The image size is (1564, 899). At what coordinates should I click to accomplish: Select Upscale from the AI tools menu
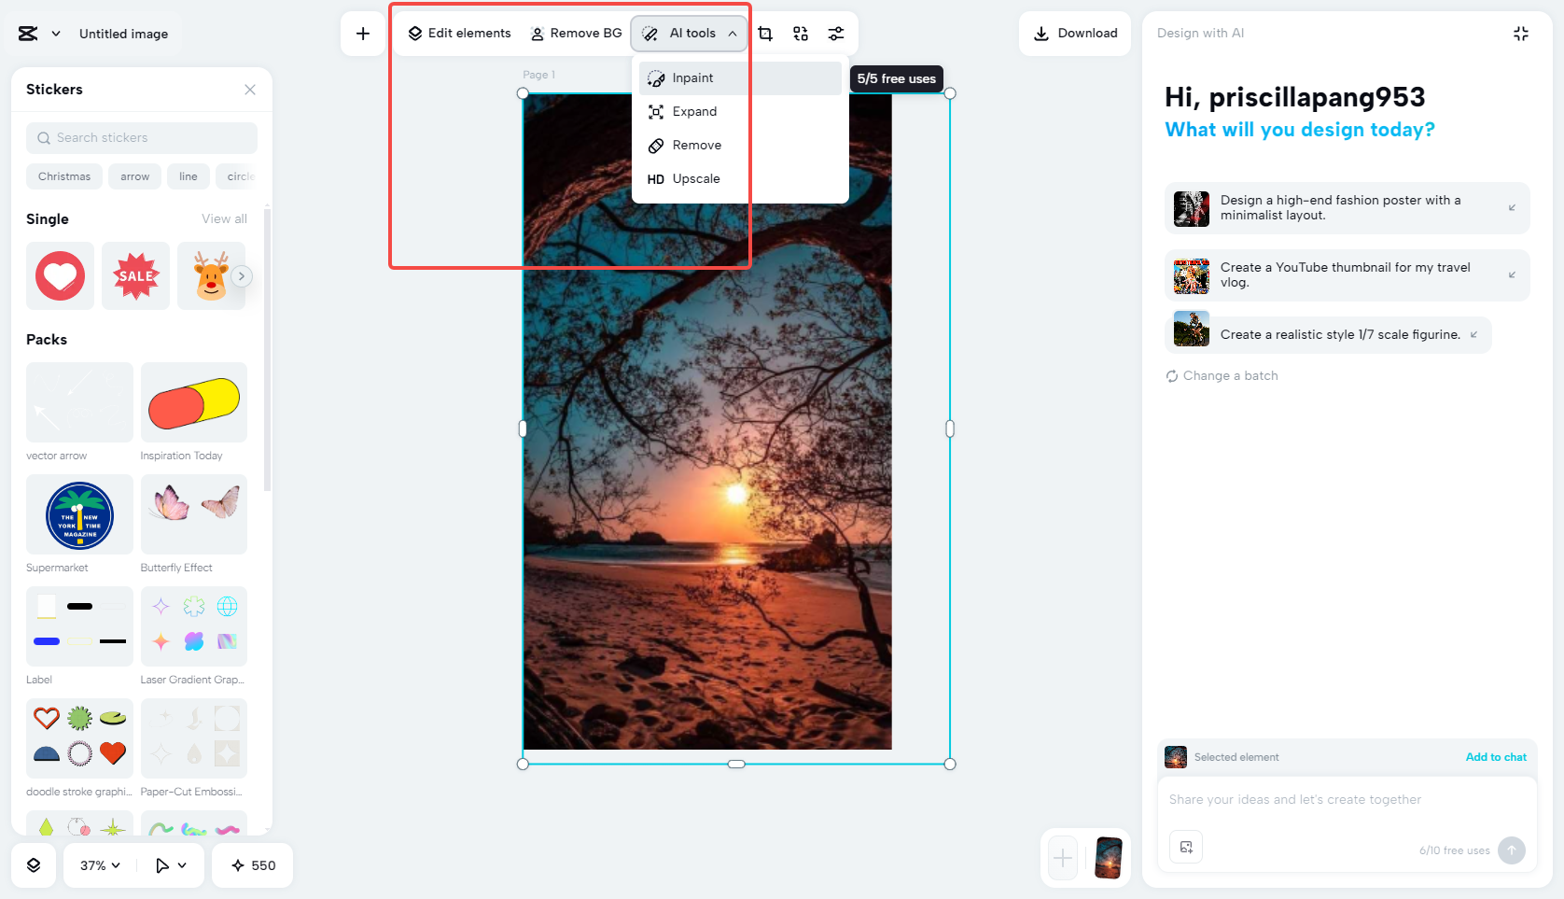tap(695, 178)
